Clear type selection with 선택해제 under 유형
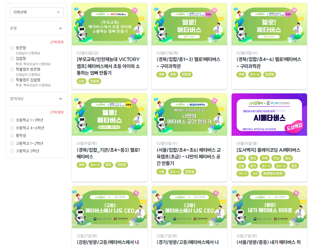This screenshot has height=247, width=314. tap(57, 42)
